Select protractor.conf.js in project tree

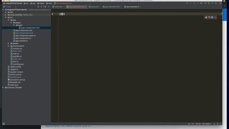tap(16, 80)
